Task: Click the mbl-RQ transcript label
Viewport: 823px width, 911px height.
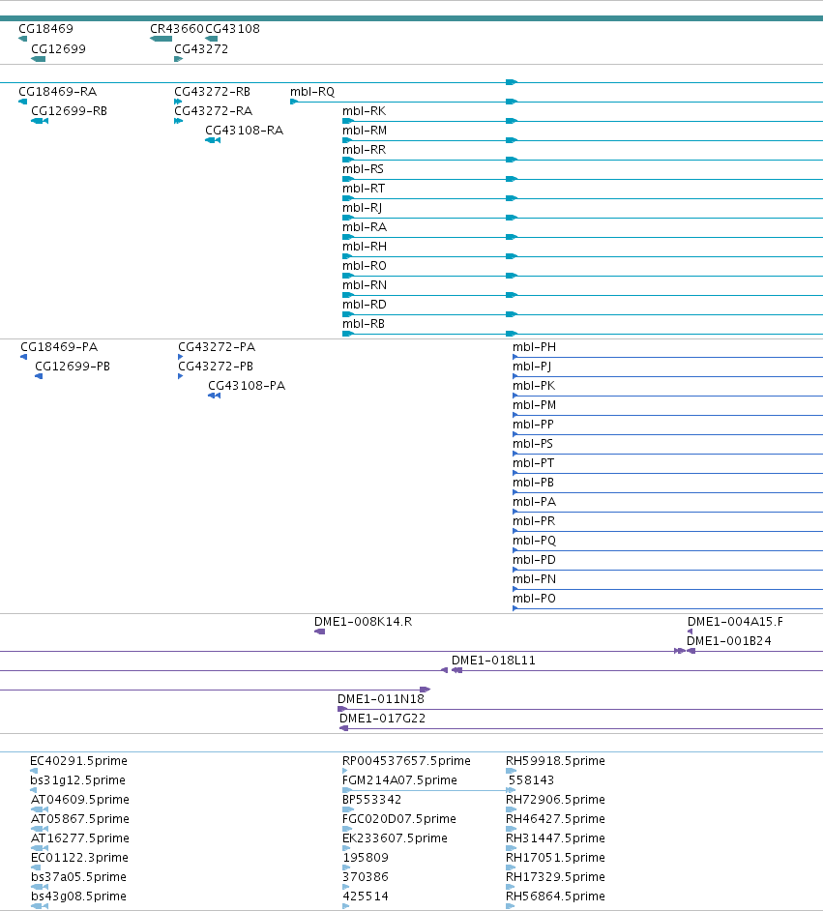Action: 312,91
